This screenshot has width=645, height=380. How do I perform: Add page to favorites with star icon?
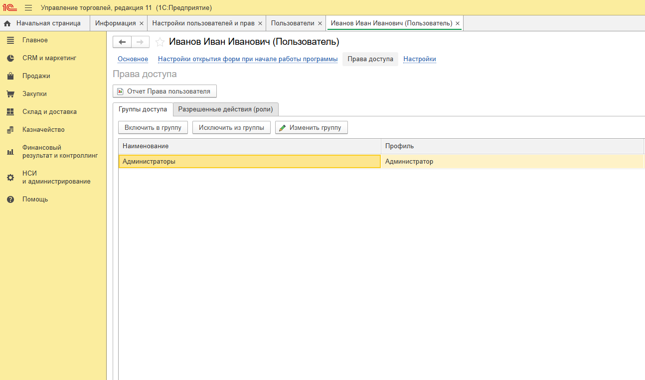[160, 42]
